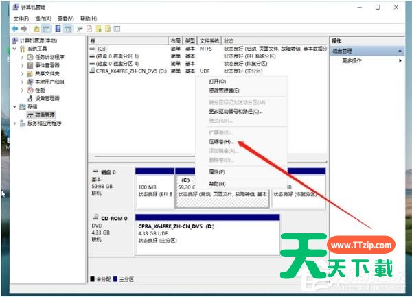Select the CPRA_X64FRE_ZH-CN_DV5 (D:) volume row
412x297 pixels.
[x=207, y=71]
